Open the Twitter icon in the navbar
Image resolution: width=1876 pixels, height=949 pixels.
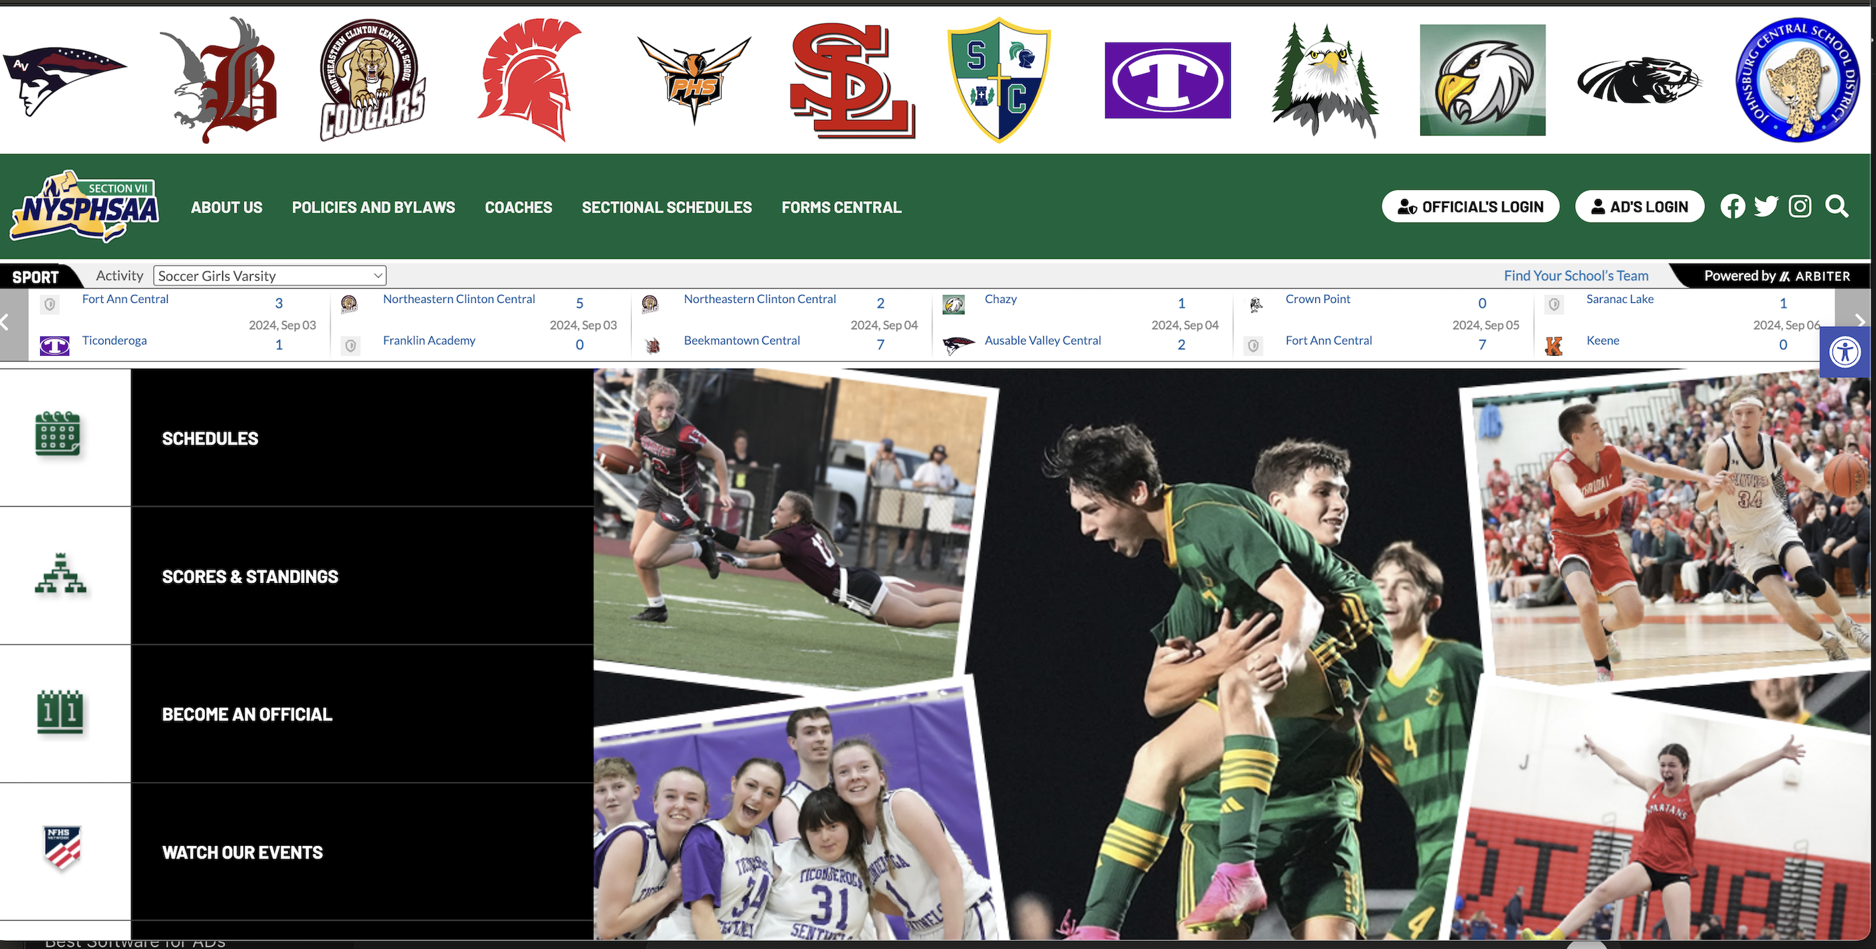click(x=1765, y=206)
